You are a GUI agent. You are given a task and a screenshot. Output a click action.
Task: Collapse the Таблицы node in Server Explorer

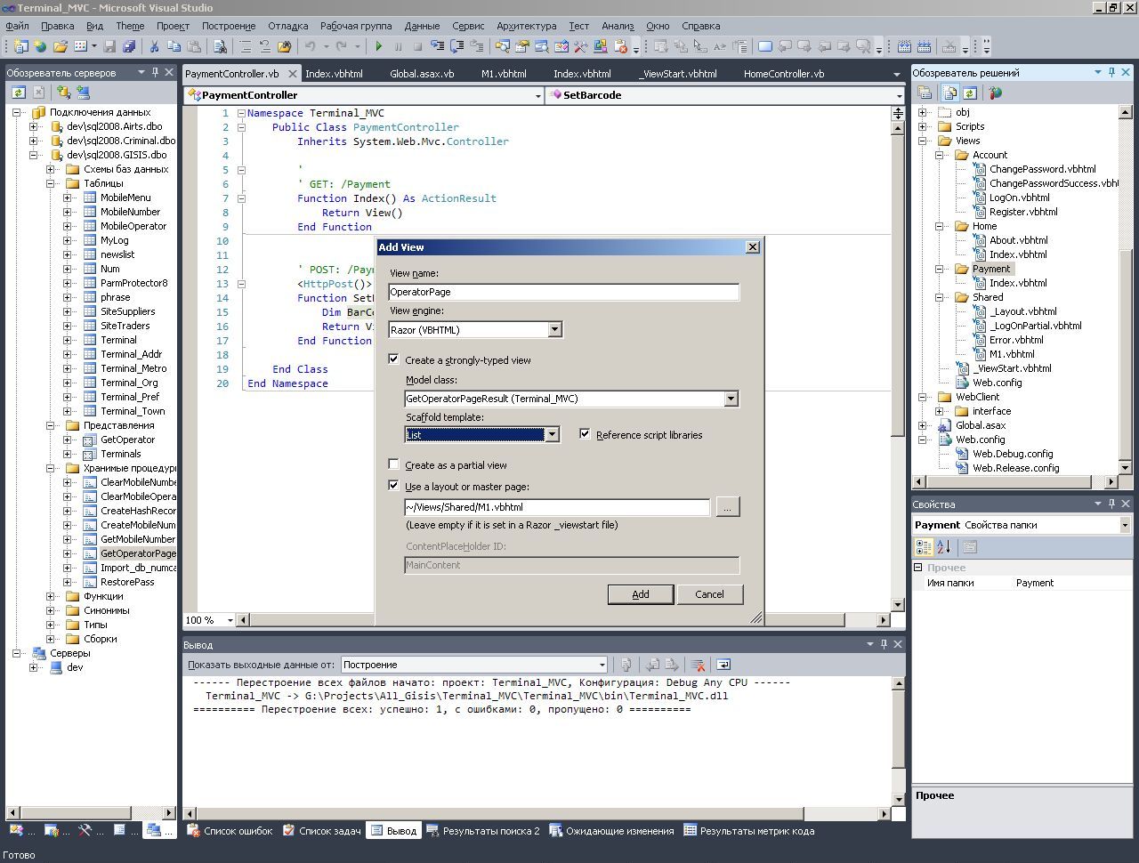pos(51,183)
